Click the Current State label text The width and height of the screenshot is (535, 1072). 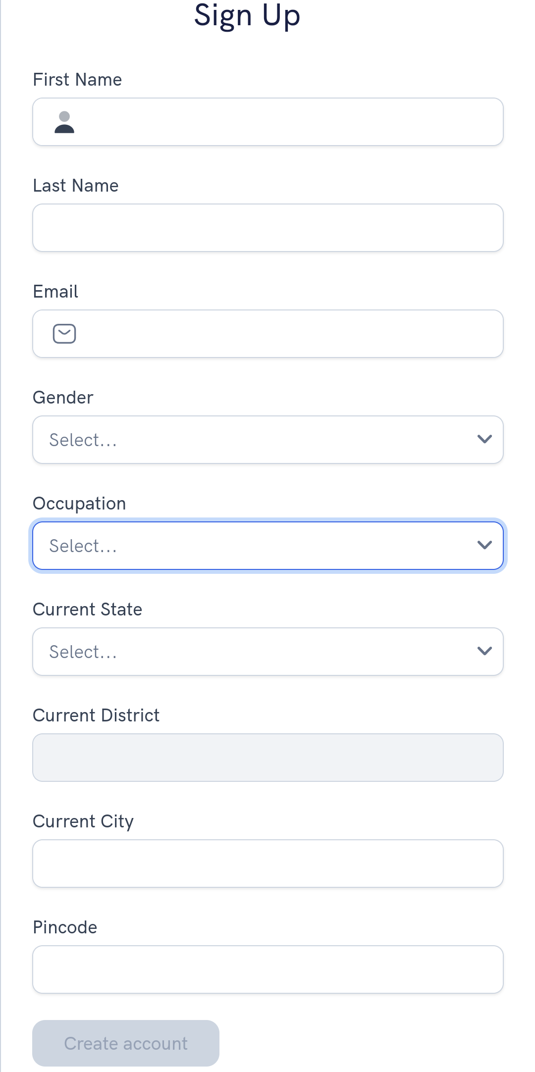tap(87, 610)
